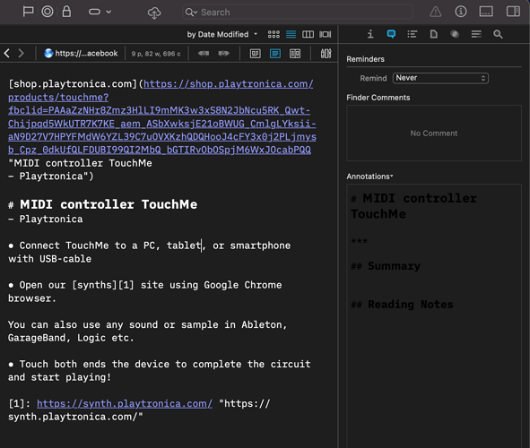The height and width of the screenshot is (448, 530).
Task: Click the circled info icon
Action: [x=461, y=12]
